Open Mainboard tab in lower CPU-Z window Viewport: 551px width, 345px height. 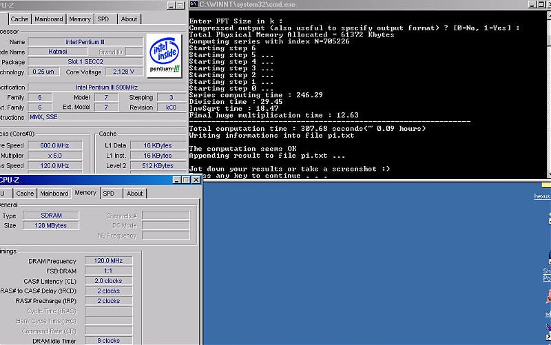click(x=54, y=194)
